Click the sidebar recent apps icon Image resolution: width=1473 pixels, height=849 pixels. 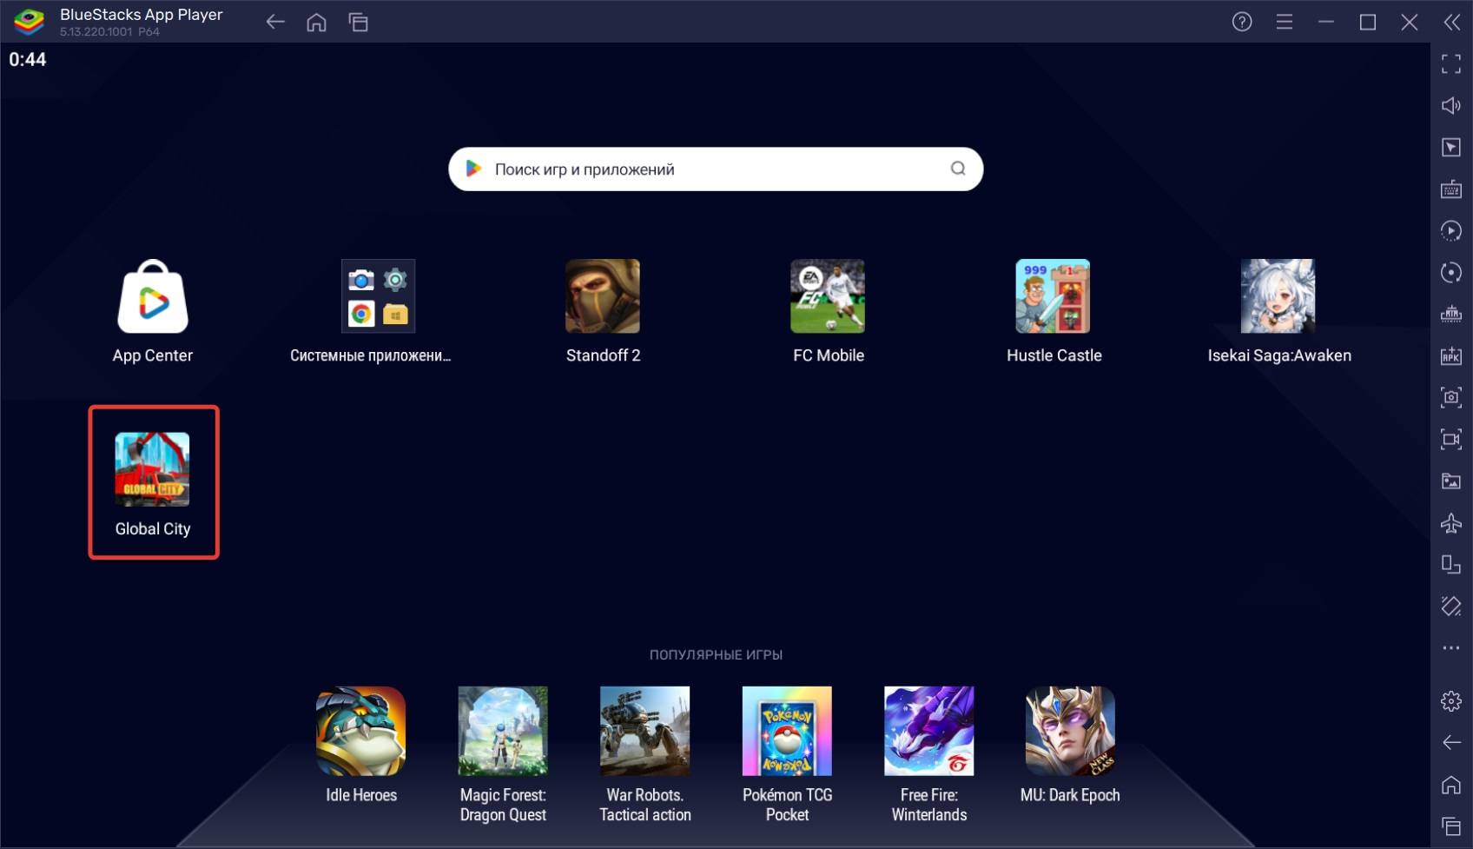coord(1451,826)
